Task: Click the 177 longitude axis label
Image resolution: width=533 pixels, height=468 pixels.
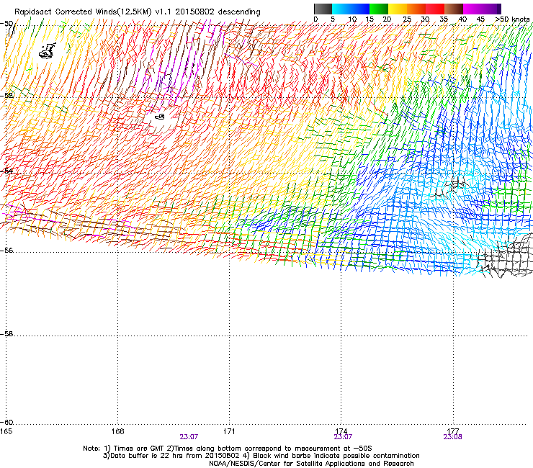Action: tap(453, 431)
